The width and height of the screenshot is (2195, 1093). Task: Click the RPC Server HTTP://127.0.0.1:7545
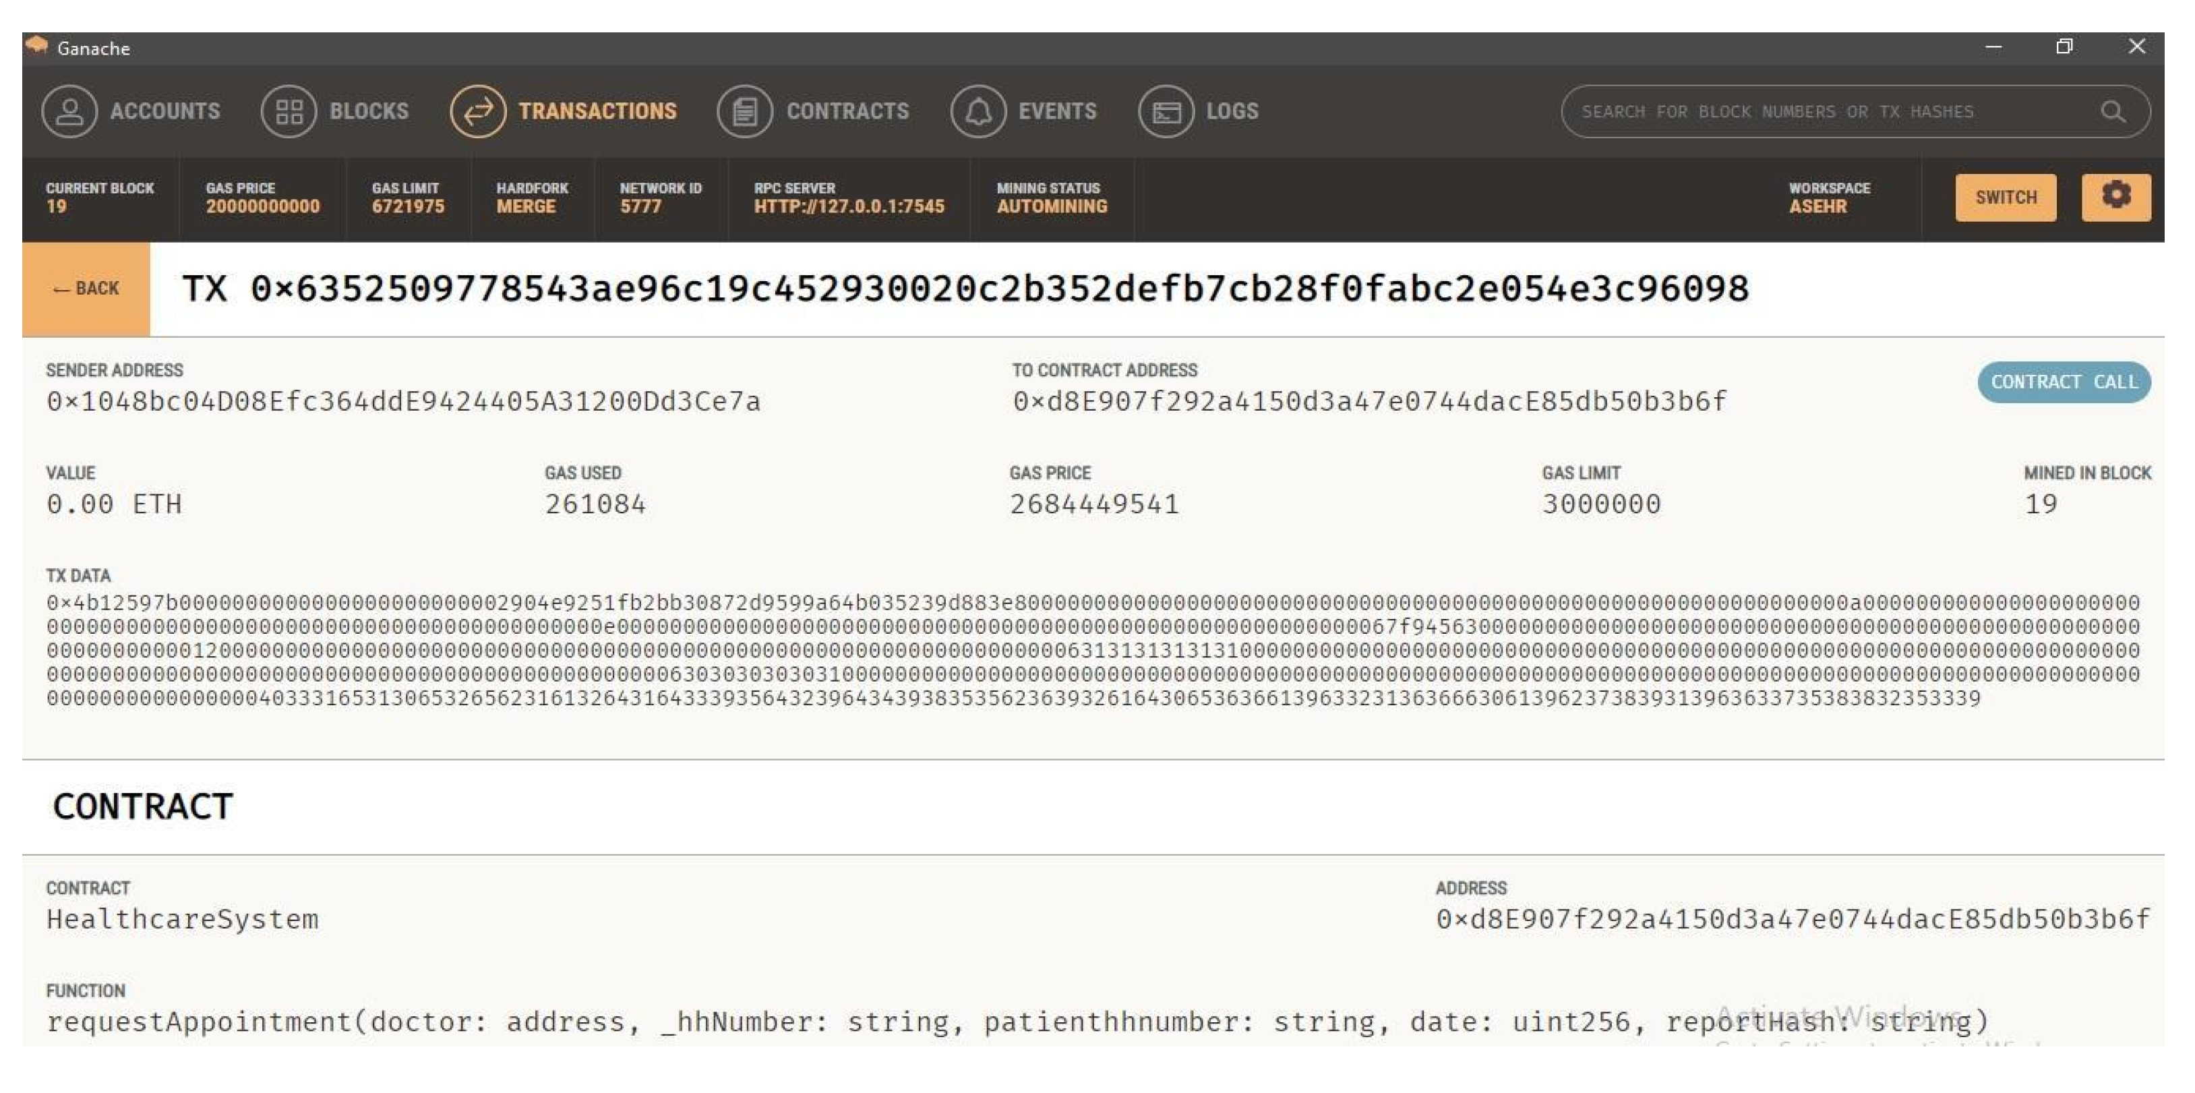(849, 198)
